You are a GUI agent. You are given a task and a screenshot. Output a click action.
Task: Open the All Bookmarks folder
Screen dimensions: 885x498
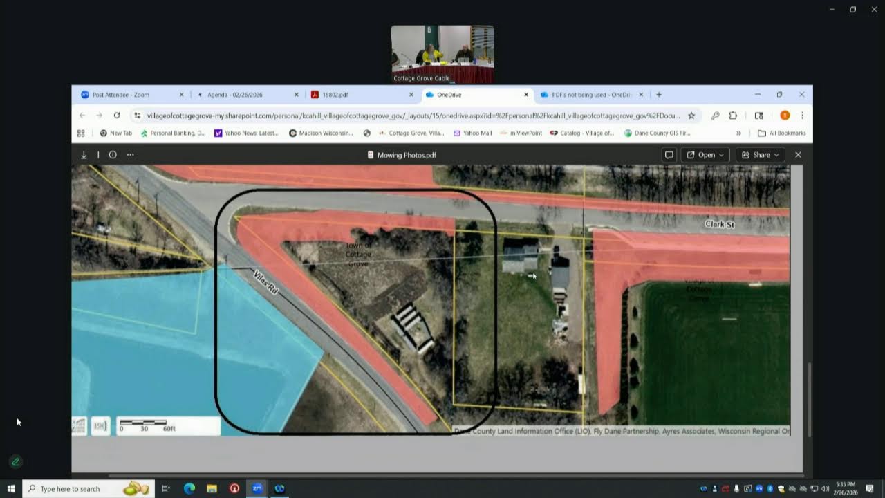(x=782, y=133)
